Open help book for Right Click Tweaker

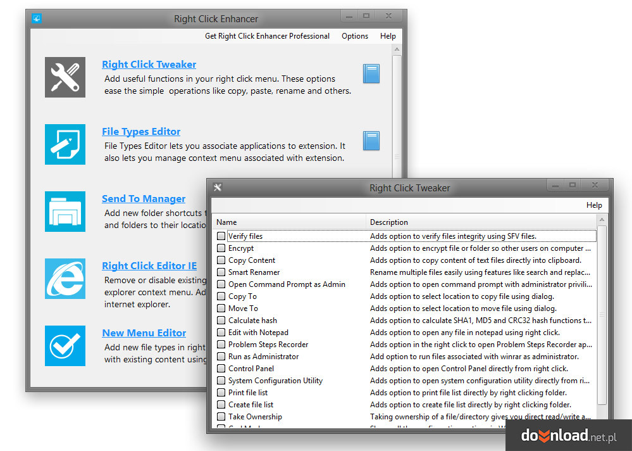371,74
